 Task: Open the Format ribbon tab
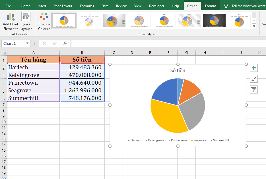pos(211,6)
